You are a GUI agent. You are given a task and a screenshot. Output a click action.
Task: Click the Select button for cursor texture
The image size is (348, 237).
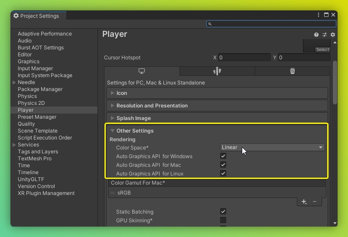tap(322, 50)
